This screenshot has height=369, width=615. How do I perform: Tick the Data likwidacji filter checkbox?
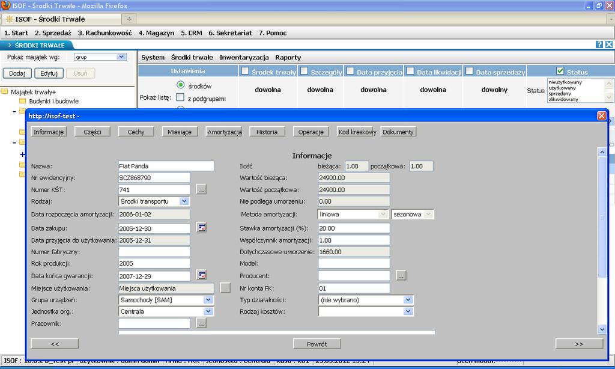[410, 71]
